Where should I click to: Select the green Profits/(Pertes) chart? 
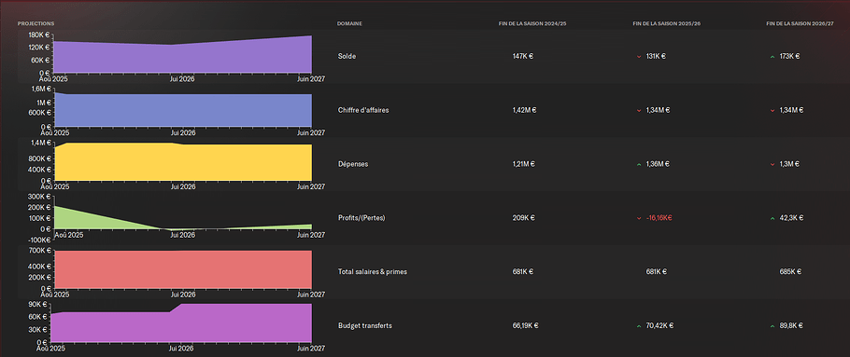tap(183, 217)
